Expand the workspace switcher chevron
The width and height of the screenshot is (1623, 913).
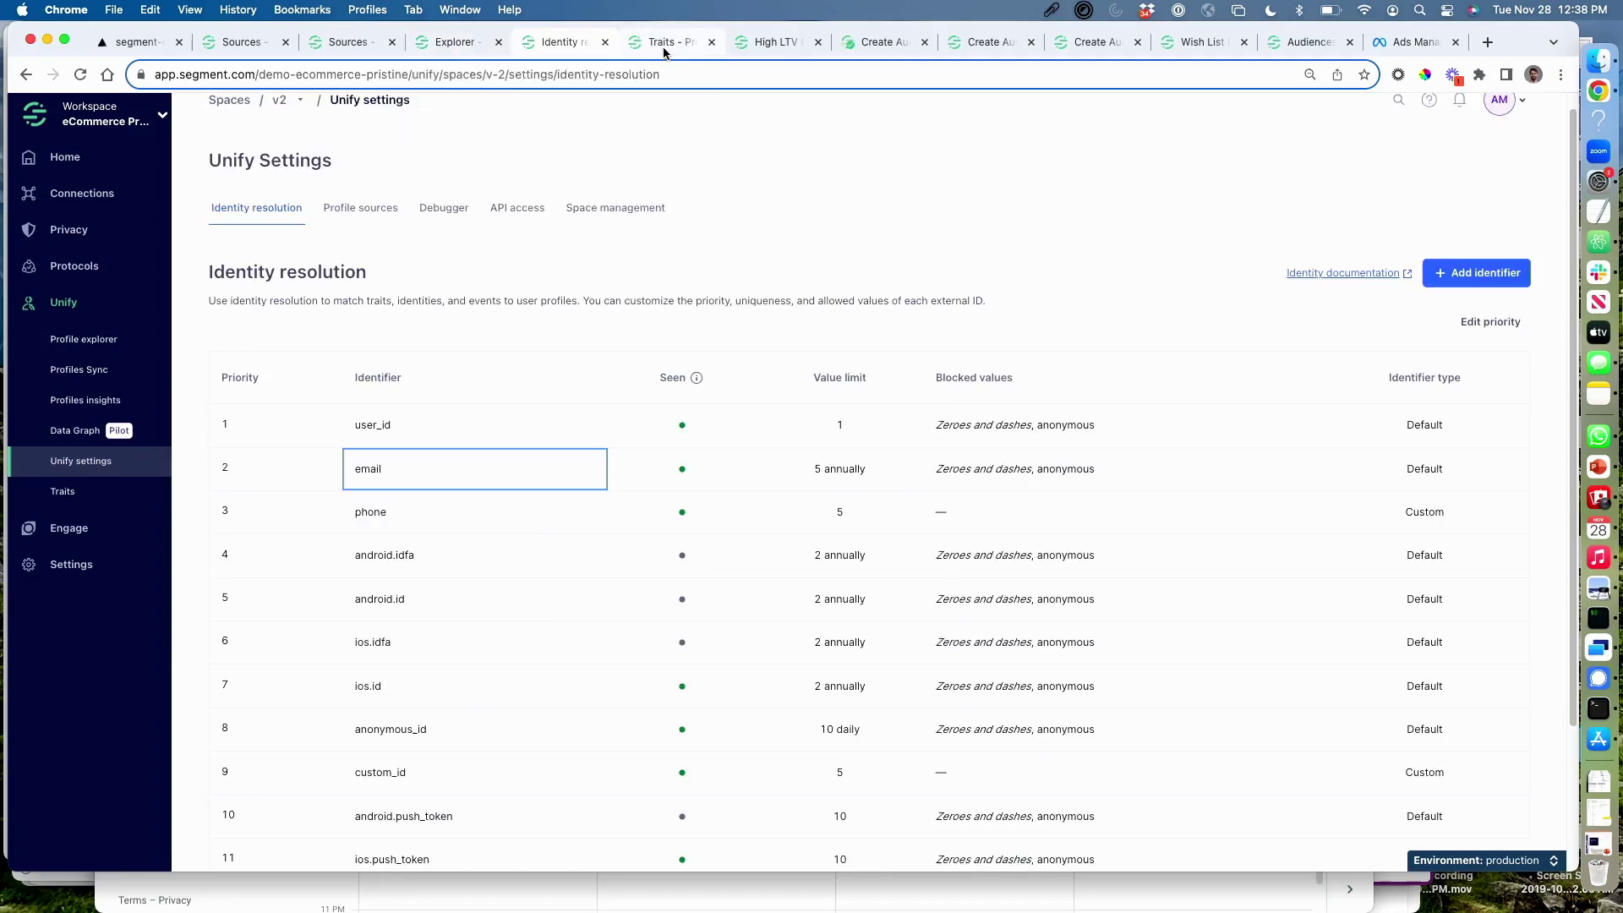pos(162,115)
